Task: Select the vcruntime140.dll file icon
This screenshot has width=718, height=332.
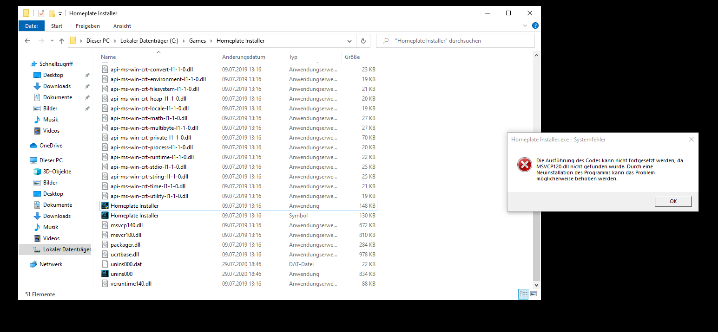Action: 105,284
